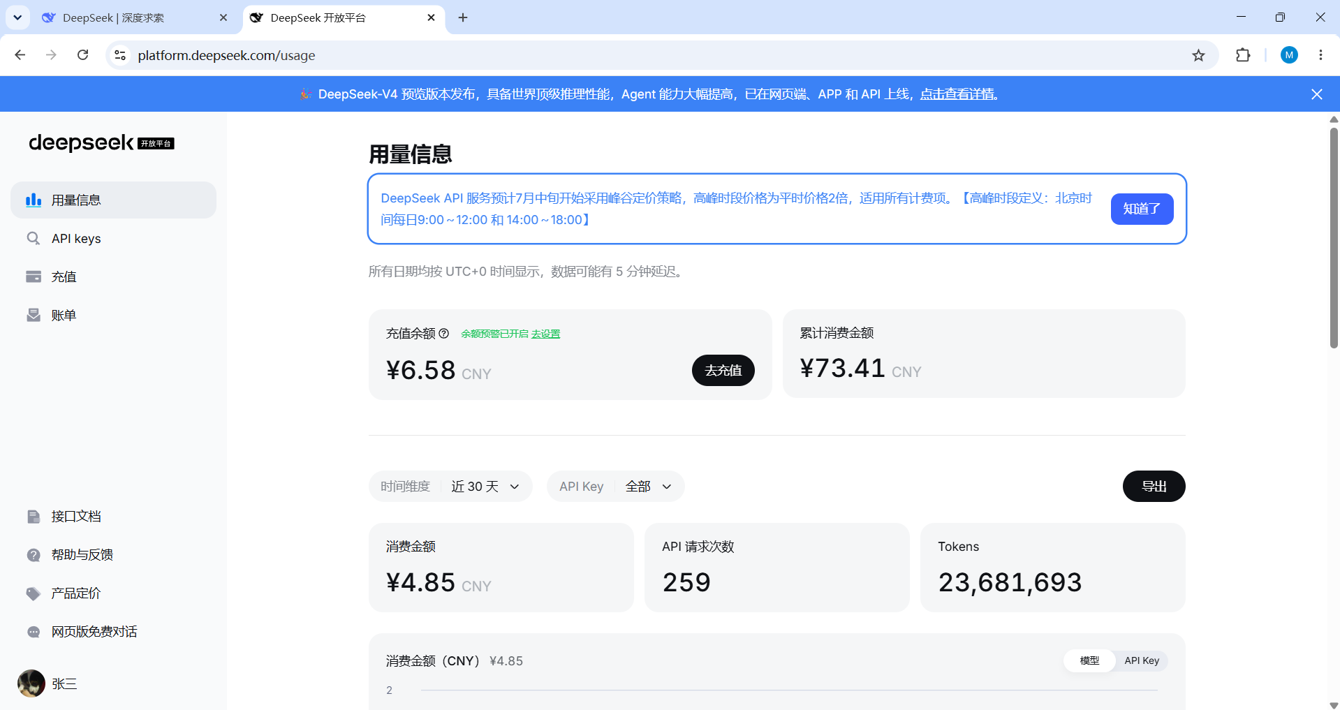Open the tab search dropdown arrow

click(17, 18)
